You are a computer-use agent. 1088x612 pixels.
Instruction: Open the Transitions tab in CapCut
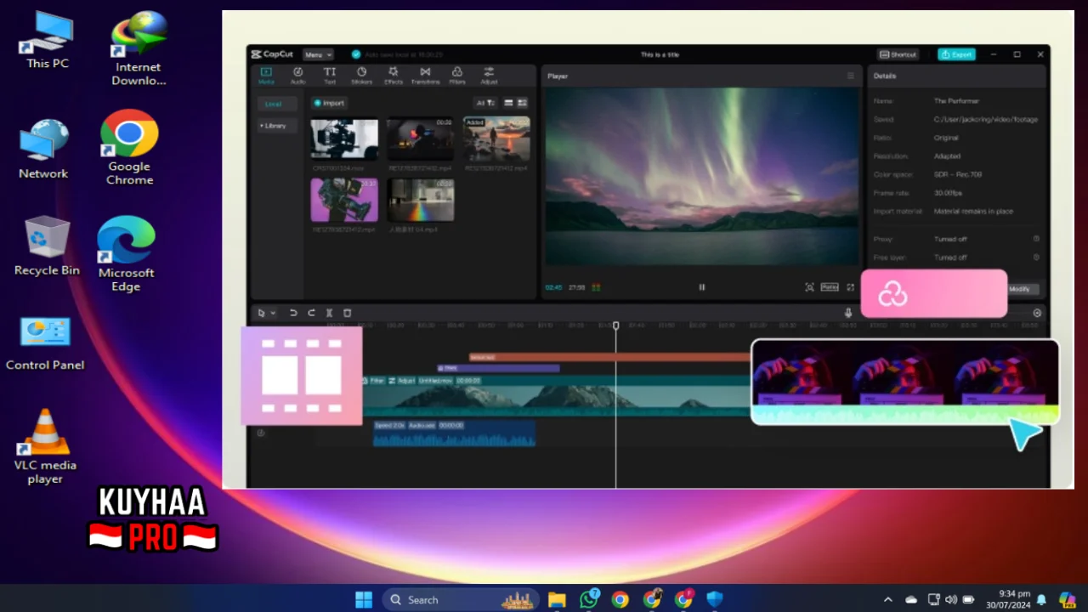pyautogui.click(x=425, y=76)
